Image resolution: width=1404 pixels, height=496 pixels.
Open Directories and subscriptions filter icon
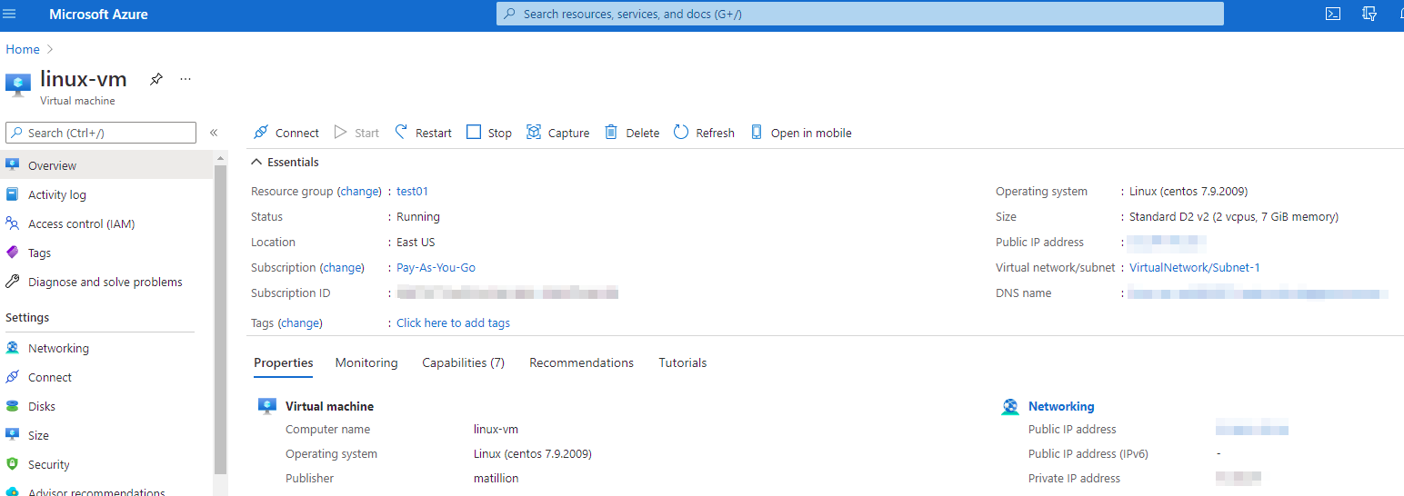(x=1369, y=14)
